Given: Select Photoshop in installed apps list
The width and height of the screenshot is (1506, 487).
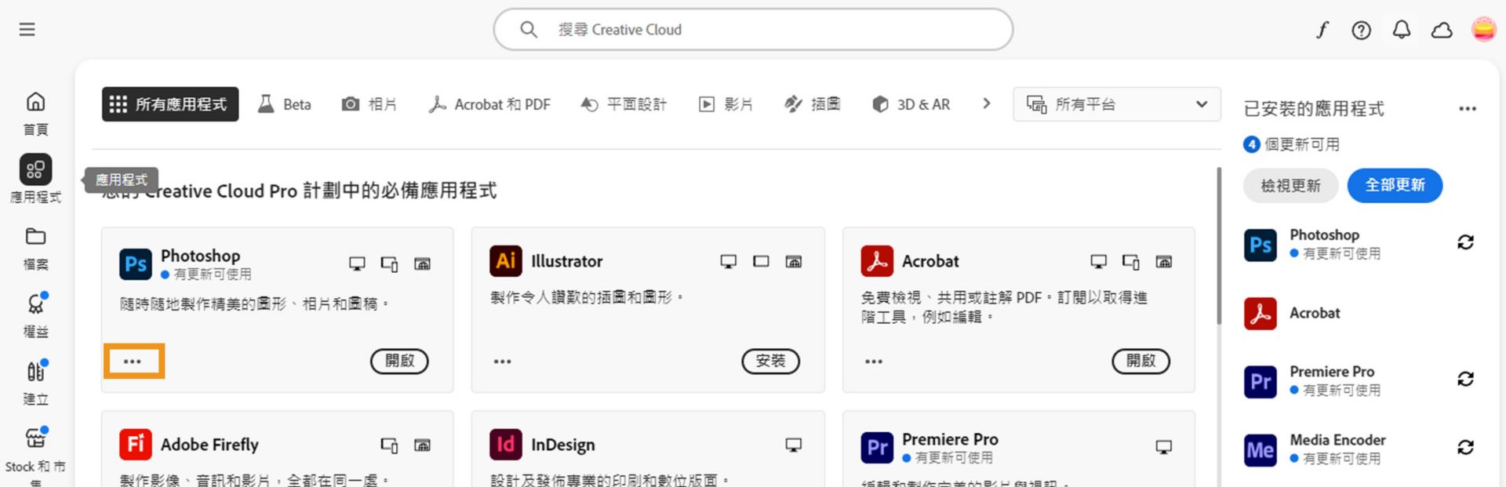Looking at the screenshot, I should click(1324, 235).
